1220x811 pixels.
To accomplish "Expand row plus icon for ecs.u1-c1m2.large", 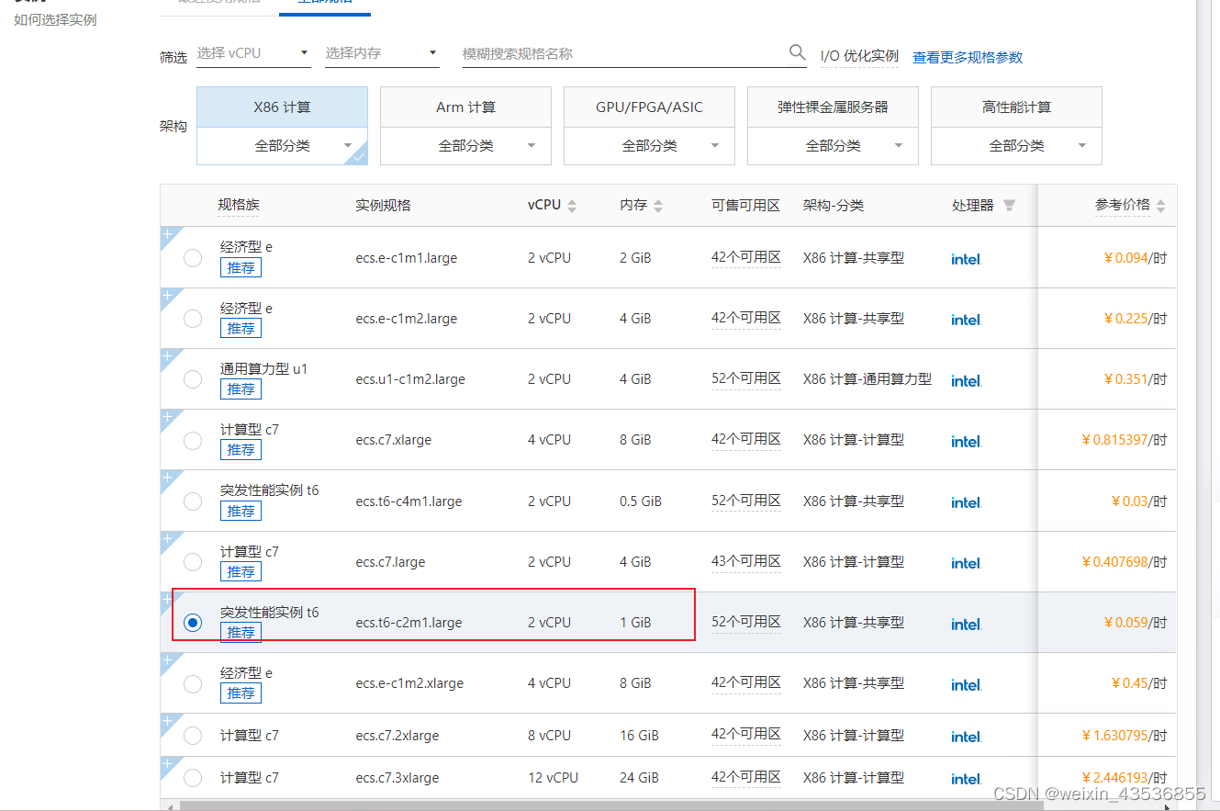I will click(167, 355).
